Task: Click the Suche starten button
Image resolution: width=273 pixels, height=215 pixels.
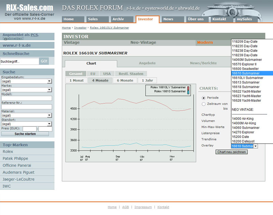Action: [x=25, y=134]
